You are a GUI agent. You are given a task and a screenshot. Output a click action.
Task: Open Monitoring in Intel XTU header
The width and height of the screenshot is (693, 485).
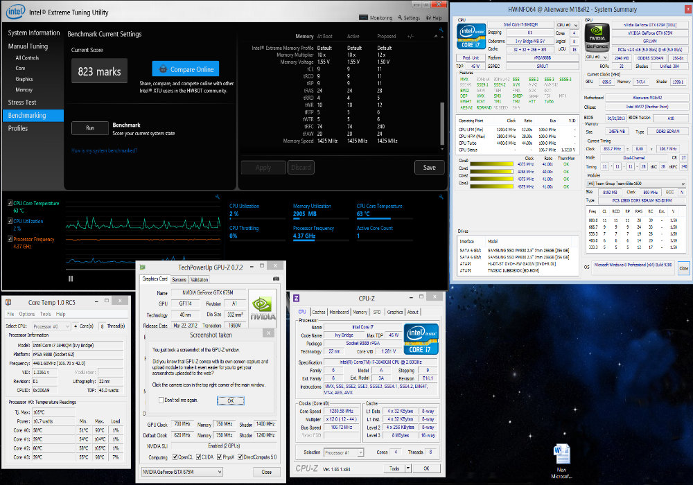pos(376,18)
